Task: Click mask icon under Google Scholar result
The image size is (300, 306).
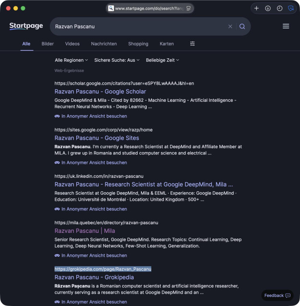Action: [x=57, y=116]
